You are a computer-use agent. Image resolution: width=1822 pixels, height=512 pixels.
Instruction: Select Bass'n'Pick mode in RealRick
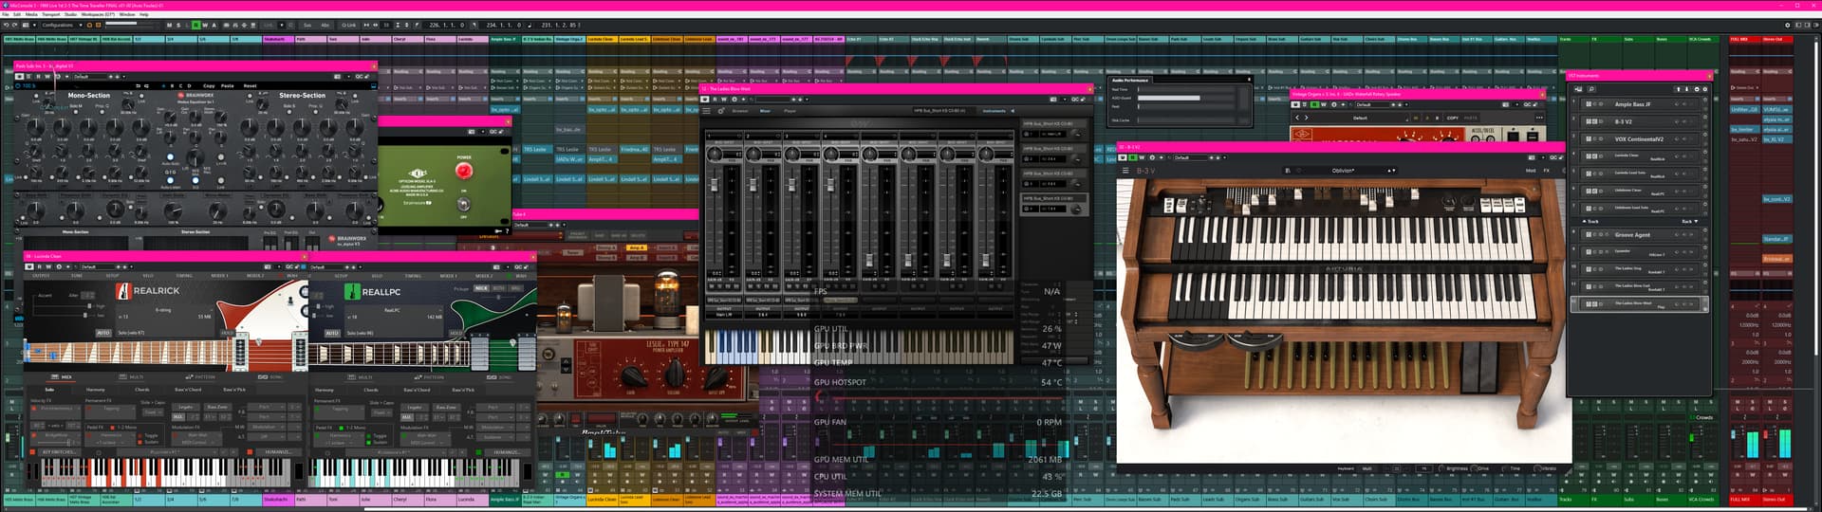pos(234,390)
